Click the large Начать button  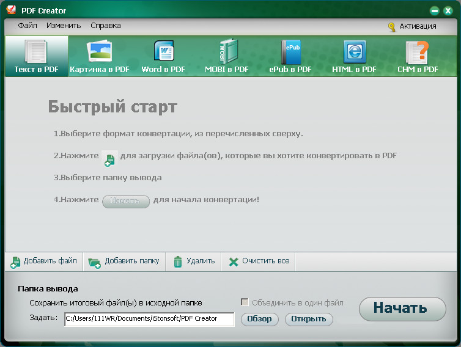(402, 309)
